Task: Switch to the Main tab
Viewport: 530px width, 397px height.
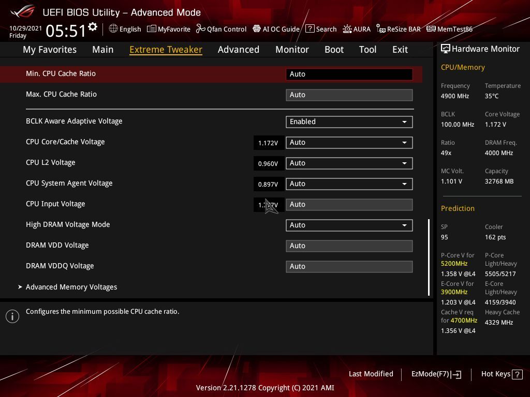Action: (103, 50)
